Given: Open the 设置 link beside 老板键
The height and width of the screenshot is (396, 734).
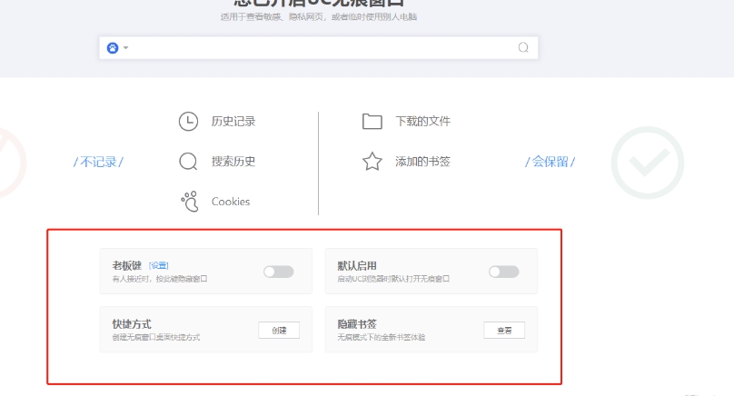Looking at the screenshot, I should (159, 265).
